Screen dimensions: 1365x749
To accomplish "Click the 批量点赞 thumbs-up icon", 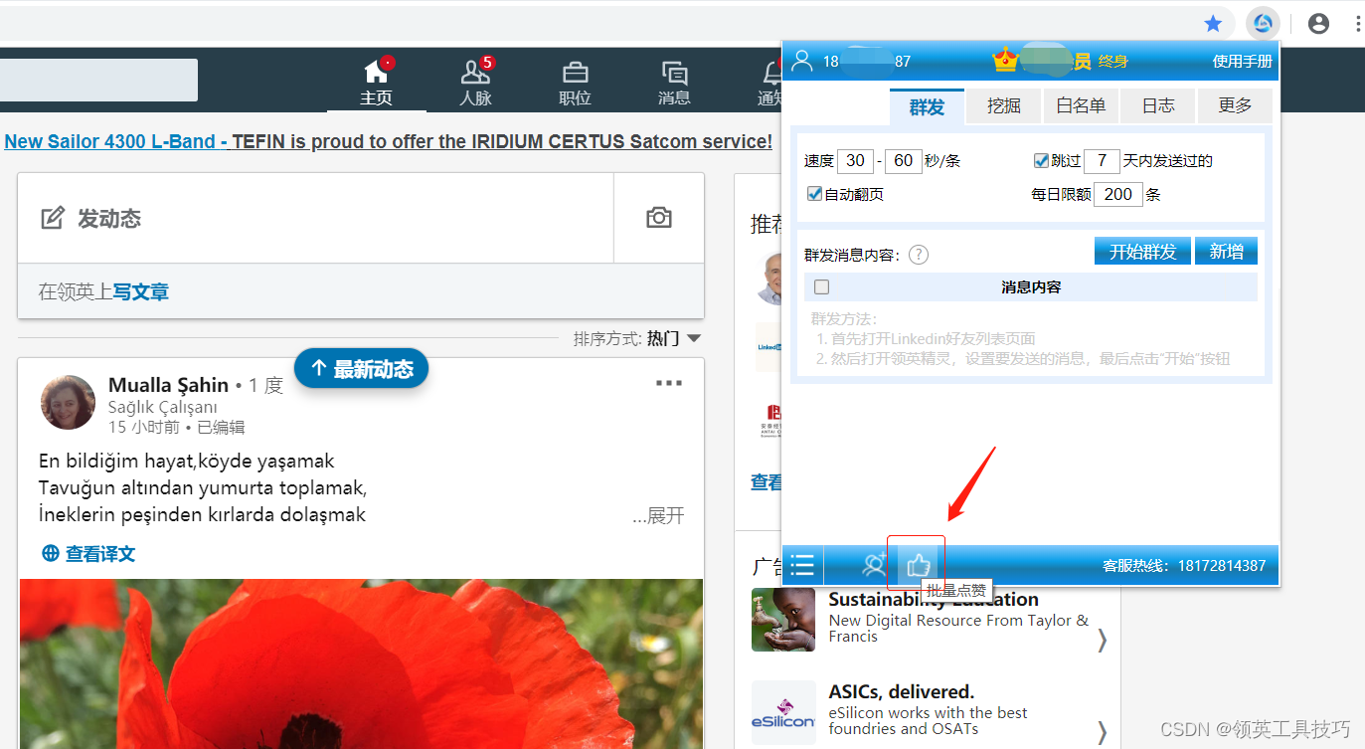I will 918,566.
